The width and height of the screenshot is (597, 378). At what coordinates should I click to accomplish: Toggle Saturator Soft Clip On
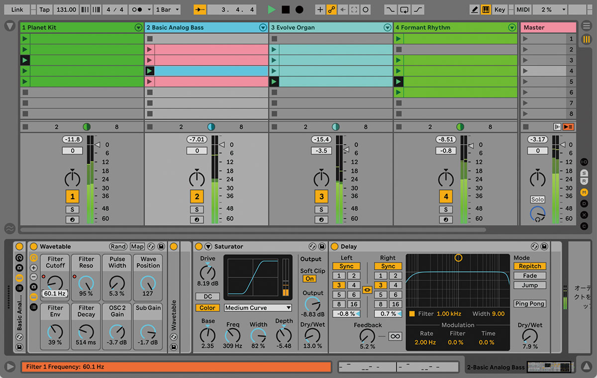(309, 279)
